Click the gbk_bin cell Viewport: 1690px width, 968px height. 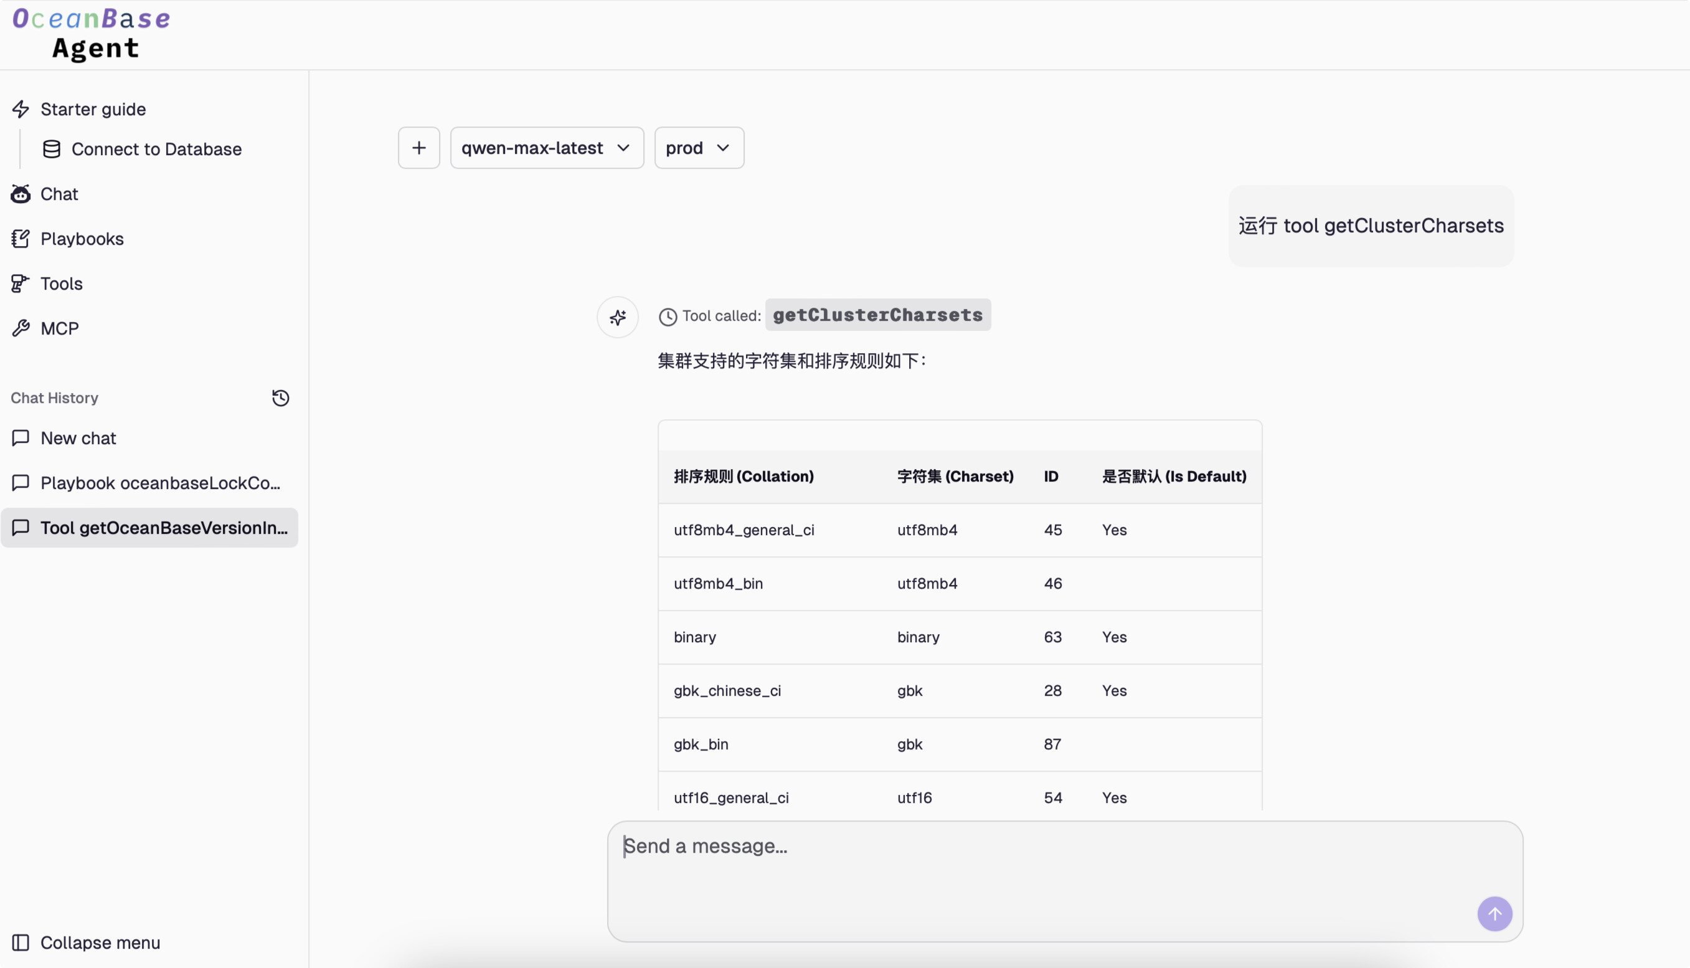pos(701,744)
